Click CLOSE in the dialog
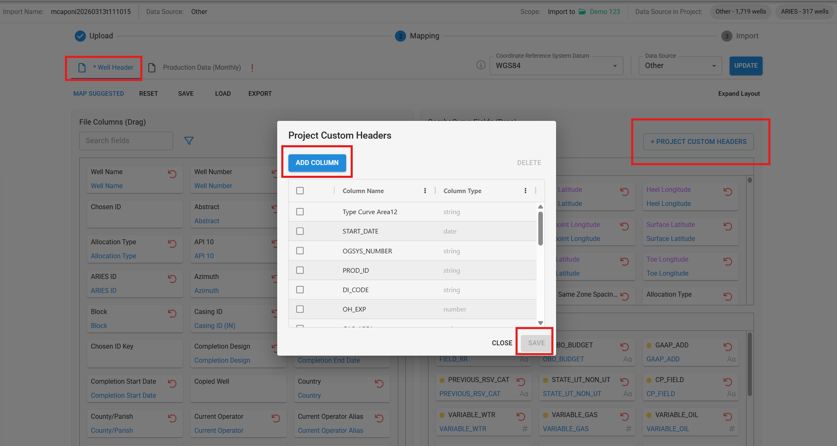Viewport: 837px width, 446px height. click(502, 343)
